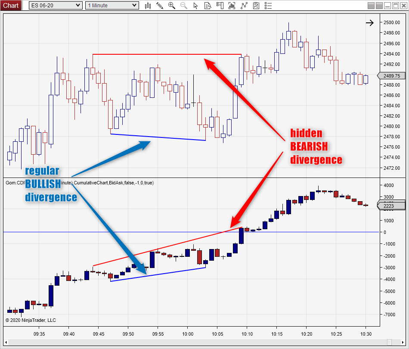Click the 09:35 time axis label
This screenshot has width=409, height=349.
tap(39, 334)
